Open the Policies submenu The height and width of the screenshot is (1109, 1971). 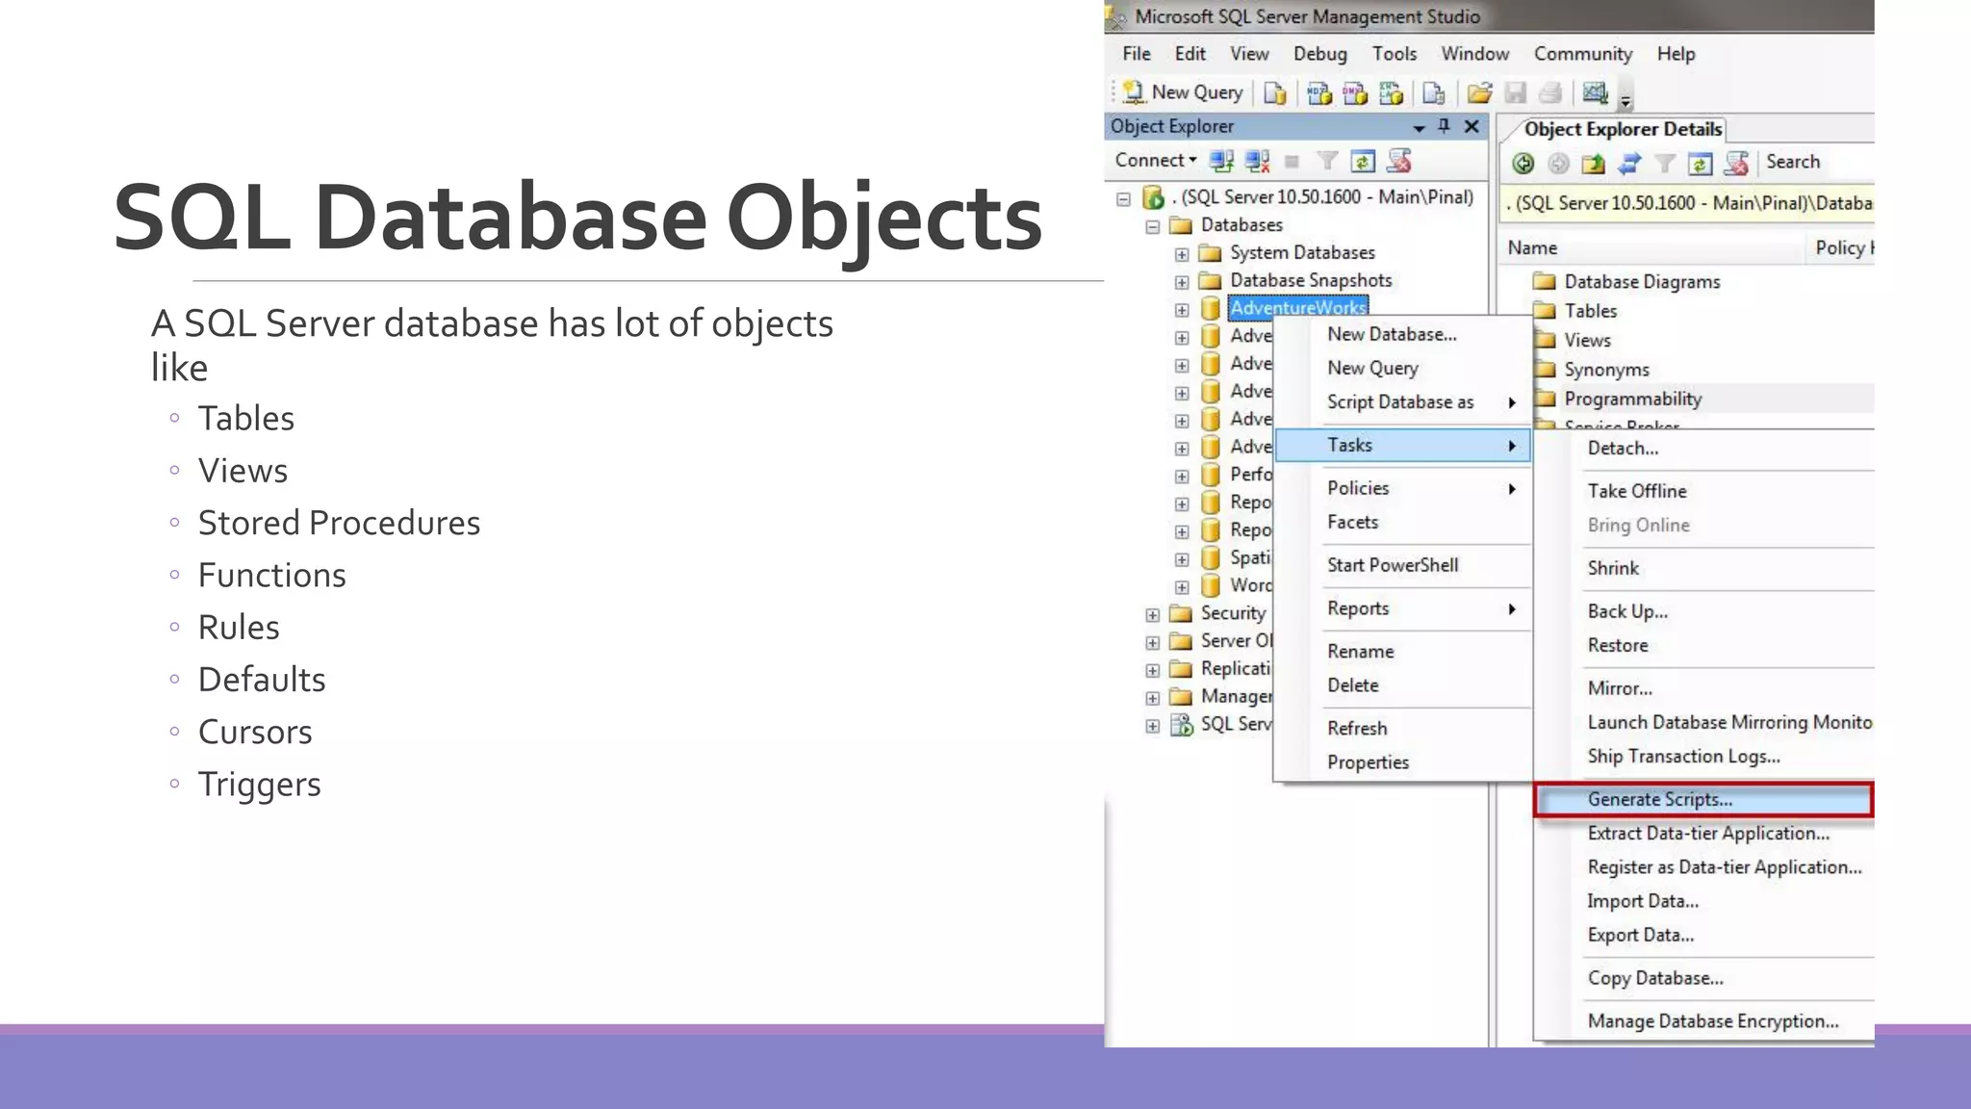tap(1403, 488)
